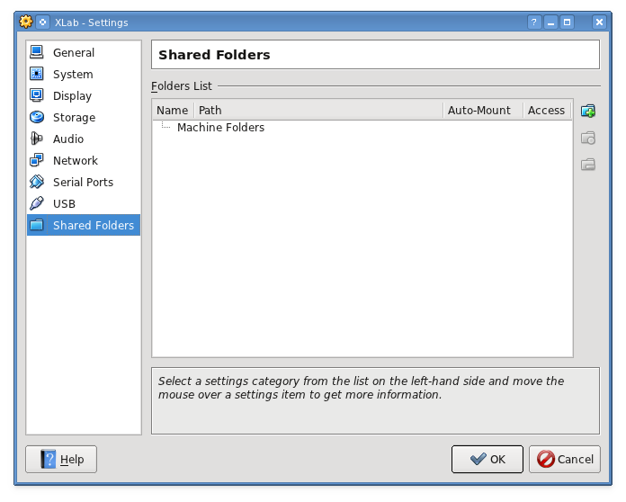The width and height of the screenshot is (626, 502).
Task: Sort by the Name column header
Action: point(173,110)
